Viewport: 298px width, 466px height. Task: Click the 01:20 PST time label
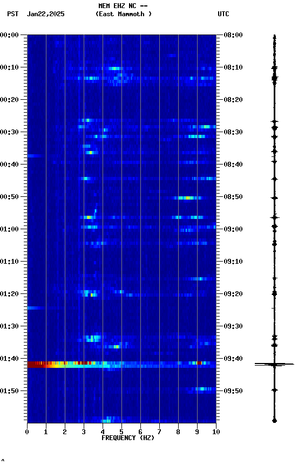point(9,294)
